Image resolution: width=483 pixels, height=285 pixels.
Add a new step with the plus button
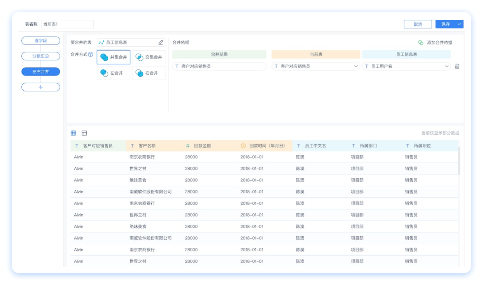40,87
